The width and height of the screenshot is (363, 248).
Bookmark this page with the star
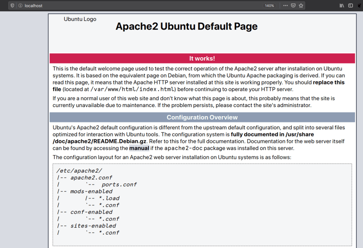[x=301, y=5]
